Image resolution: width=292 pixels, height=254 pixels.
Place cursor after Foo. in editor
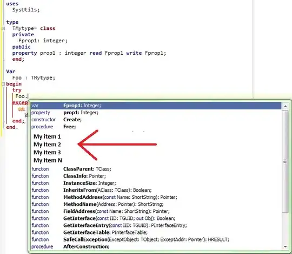point(28,96)
